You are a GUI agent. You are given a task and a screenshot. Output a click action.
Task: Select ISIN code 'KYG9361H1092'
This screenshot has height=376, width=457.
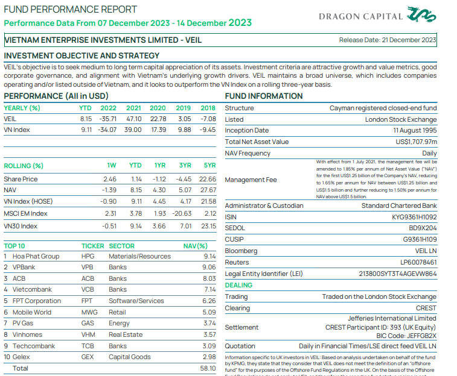[x=414, y=218]
